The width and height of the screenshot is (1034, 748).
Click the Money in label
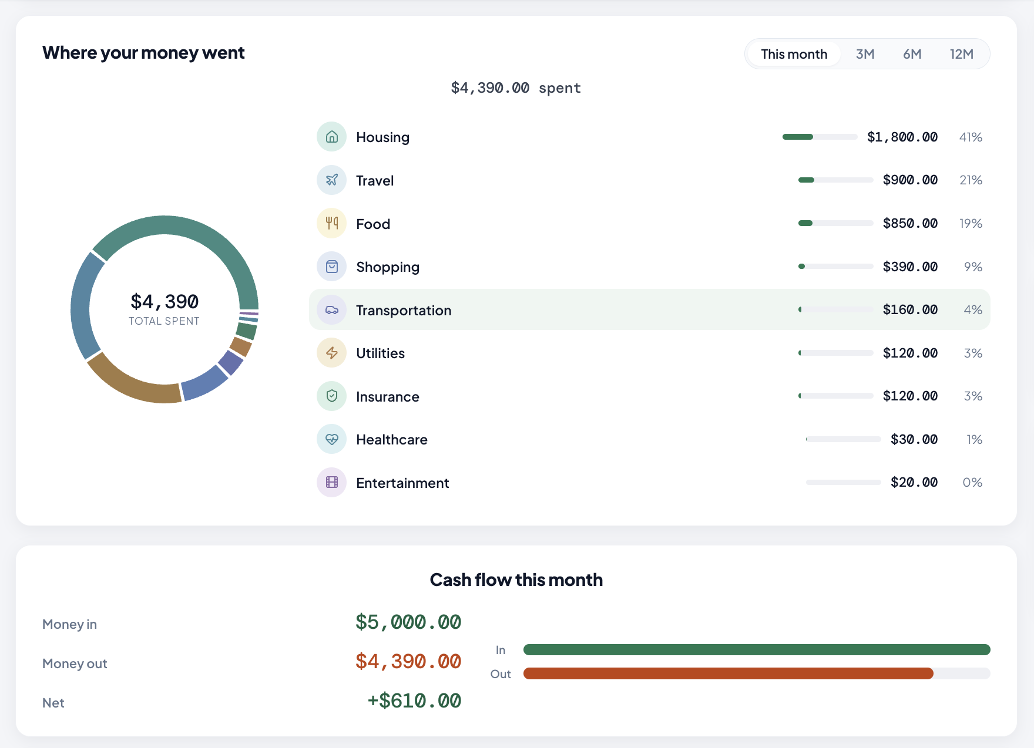click(69, 624)
